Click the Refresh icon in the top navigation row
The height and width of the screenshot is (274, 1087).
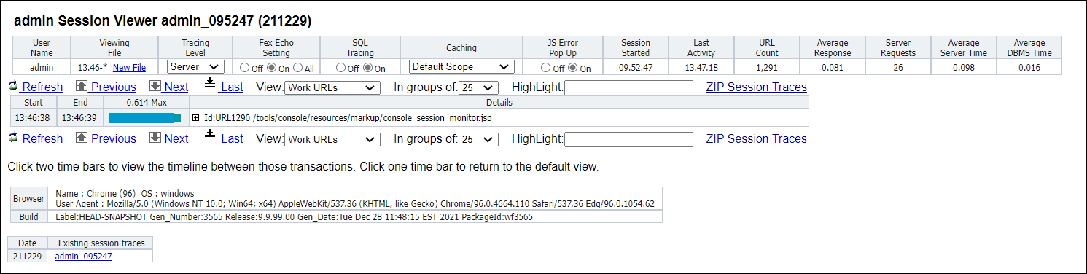pyautogui.click(x=12, y=87)
